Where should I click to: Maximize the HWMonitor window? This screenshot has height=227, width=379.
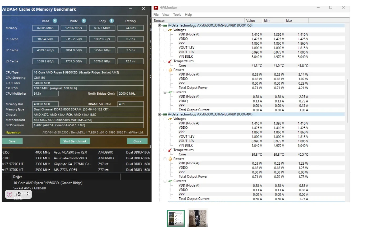(x=331, y=8)
